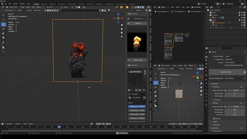Select the Cursor tool in main viewport toolbar
The height and width of the screenshot is (139, 247).
tap(3, 20)
